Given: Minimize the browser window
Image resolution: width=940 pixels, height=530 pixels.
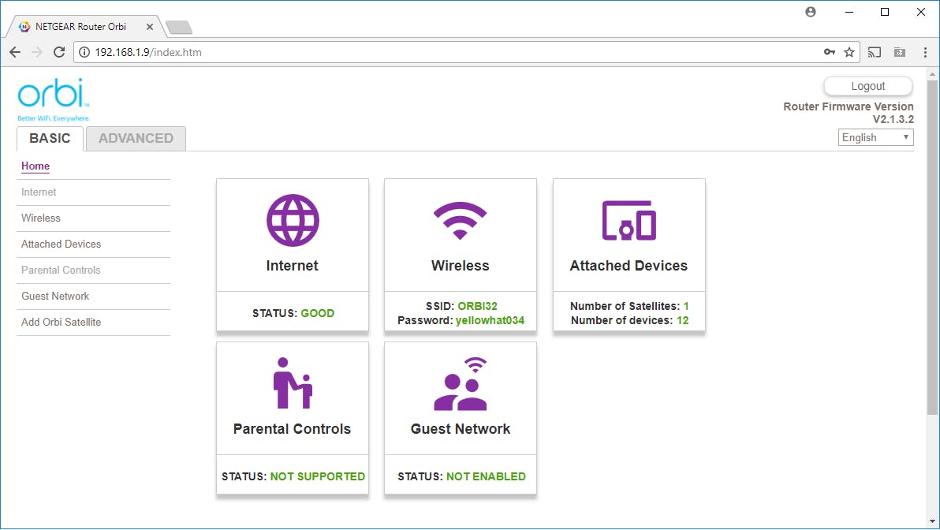Looking at the screenshot, I should [849, 12].
